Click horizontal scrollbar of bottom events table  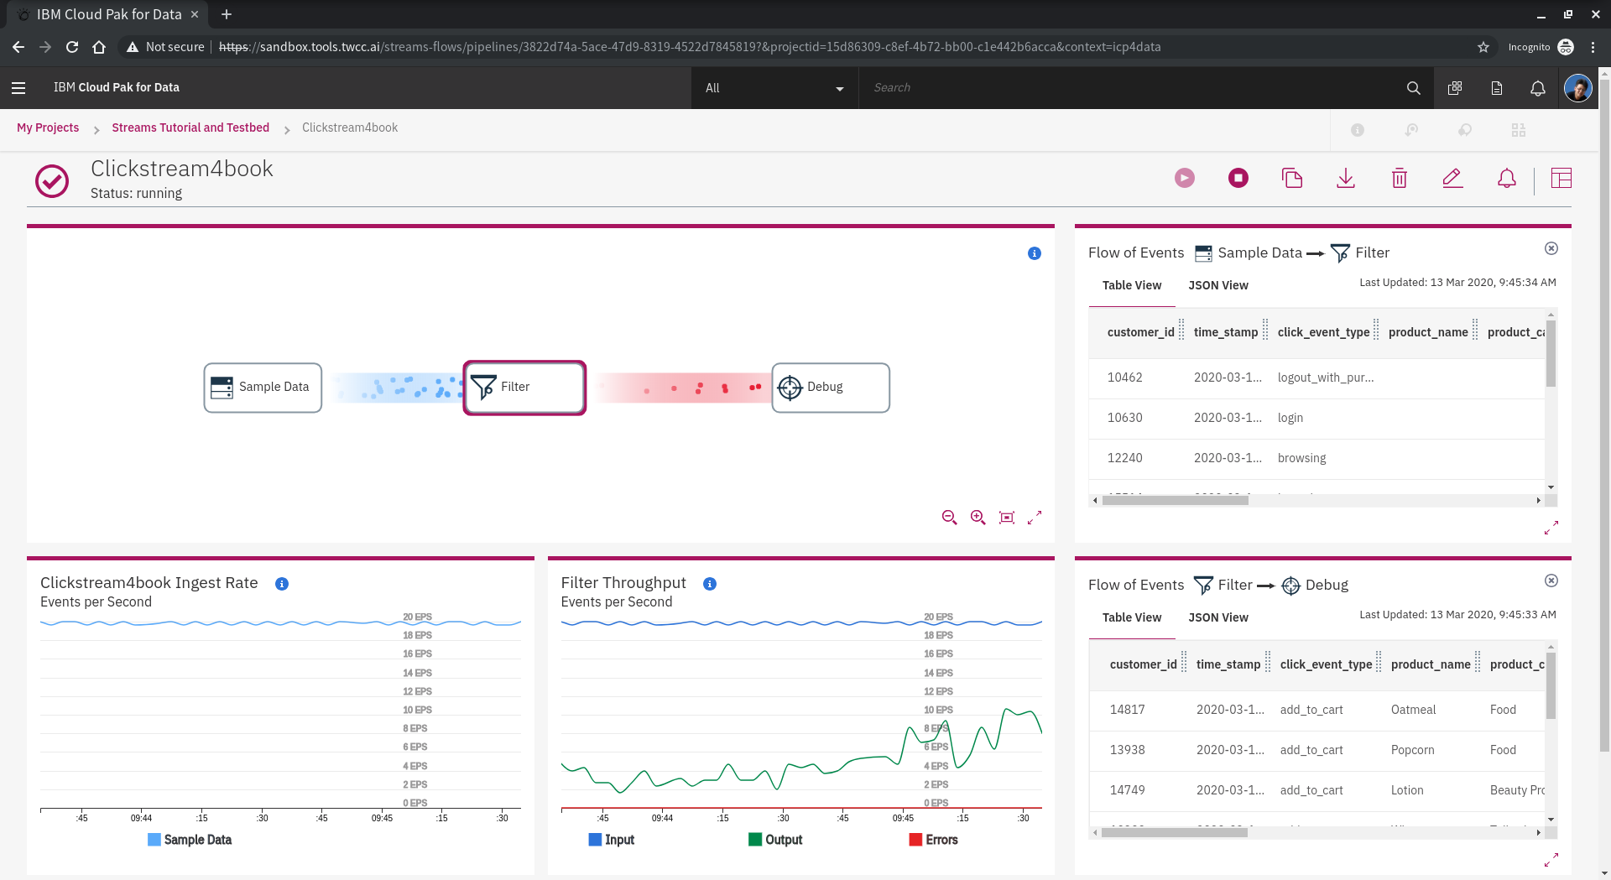(x=1175, y=832)
